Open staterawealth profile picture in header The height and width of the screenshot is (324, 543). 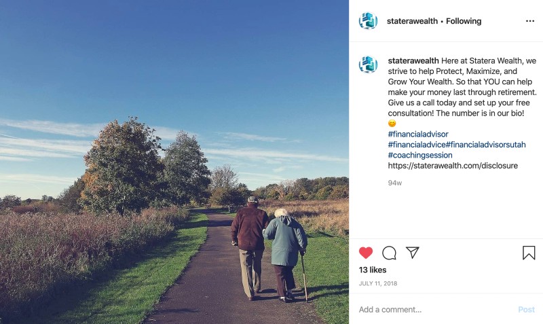pyautogui.click(x=368, y=21)
